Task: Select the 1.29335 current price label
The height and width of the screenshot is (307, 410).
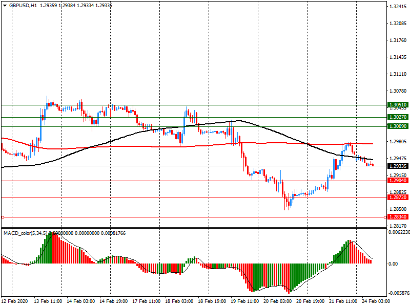Action: coord(398,166)
